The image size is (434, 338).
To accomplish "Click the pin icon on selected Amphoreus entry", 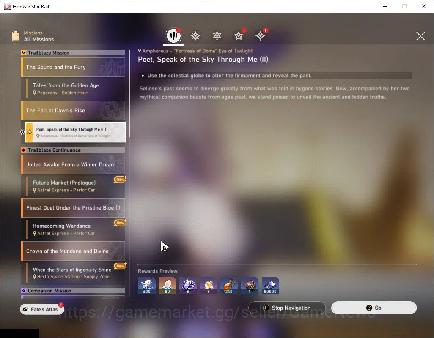I will tap(38, 136).
